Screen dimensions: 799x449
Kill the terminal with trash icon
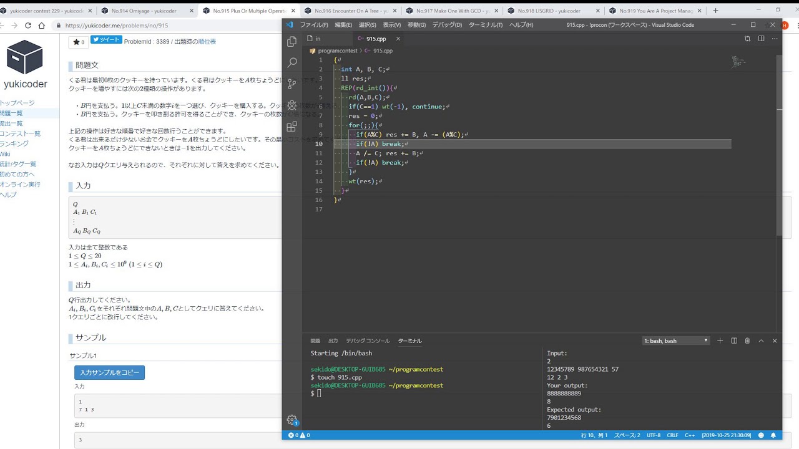[x=747, y=340]
